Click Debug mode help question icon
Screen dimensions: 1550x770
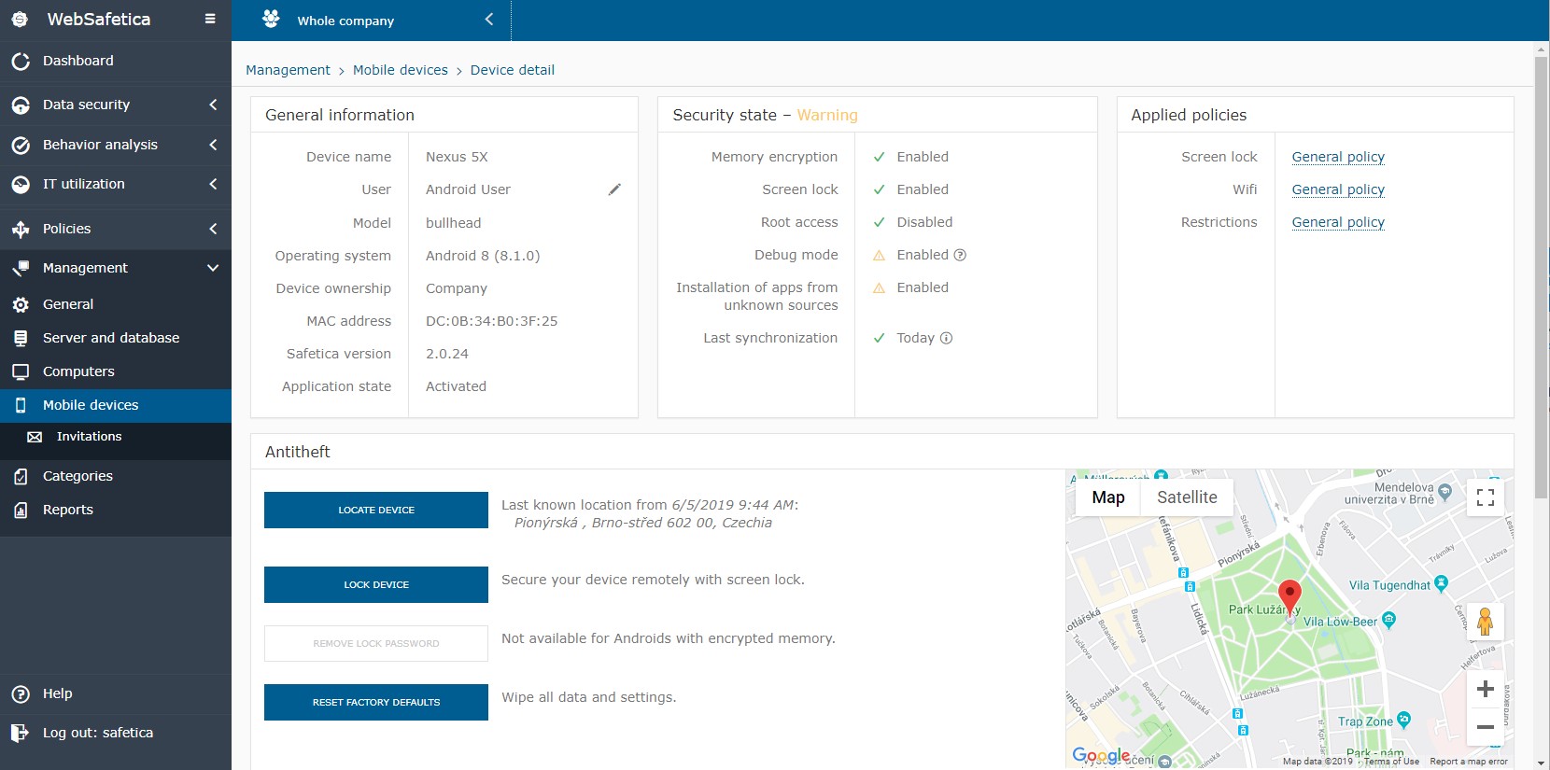click(960, 255)
